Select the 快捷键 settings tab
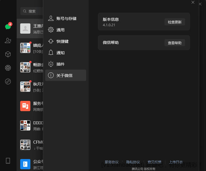206x171 pixels. pos(66,41)
